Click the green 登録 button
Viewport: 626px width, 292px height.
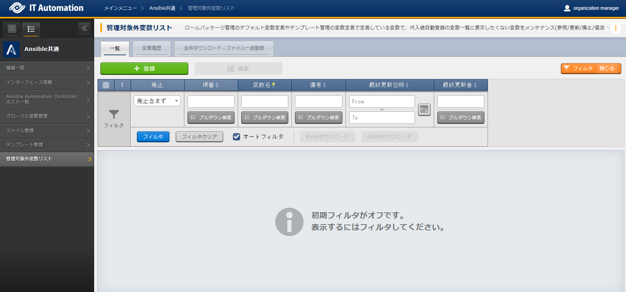pyautogui.click(x=144, y=69)
